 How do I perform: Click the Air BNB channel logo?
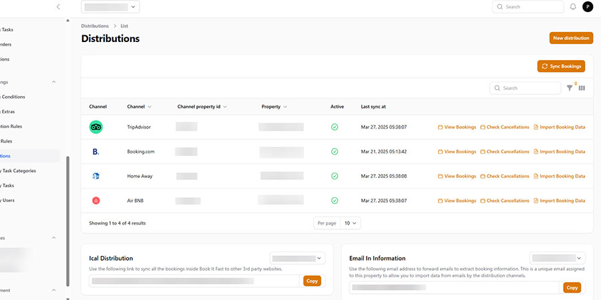point(95,201)
